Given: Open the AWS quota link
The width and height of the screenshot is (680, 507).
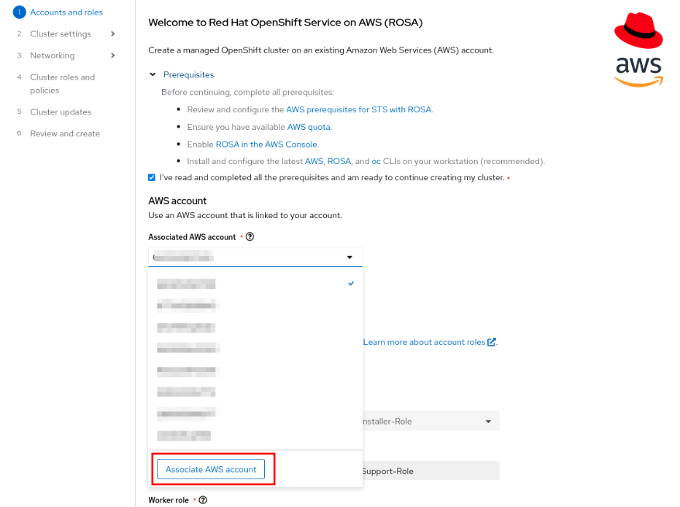Looking at the screenshot, I should point(309,127).
